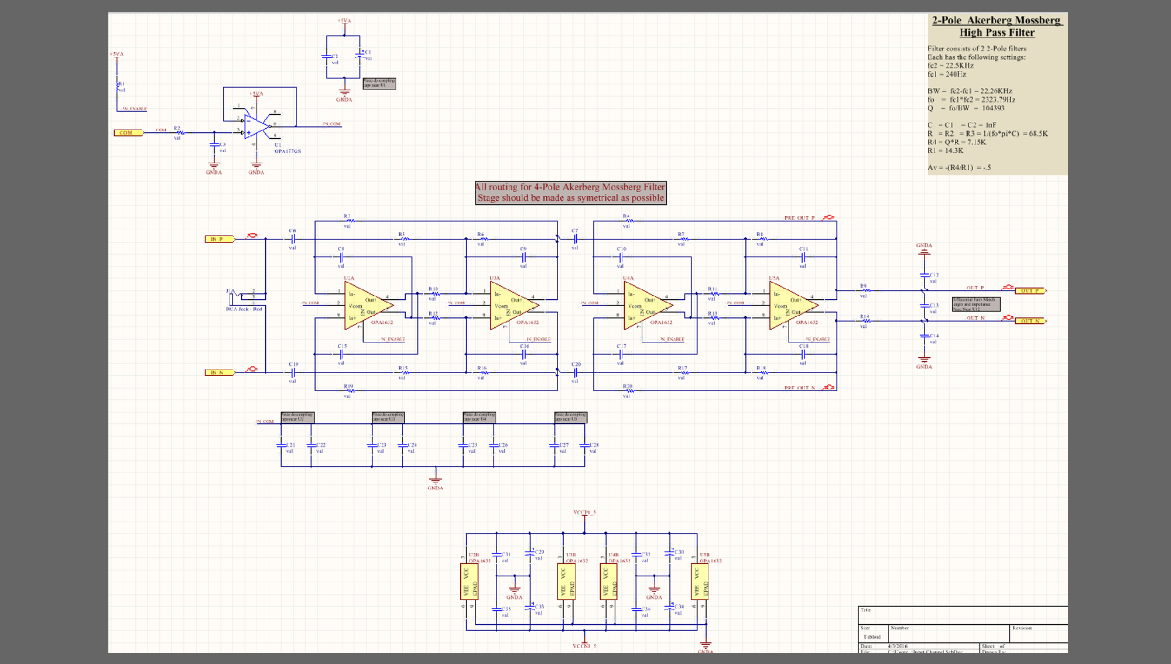
Task: Select capacitor C20 symbol
Action: pos(575,372)
